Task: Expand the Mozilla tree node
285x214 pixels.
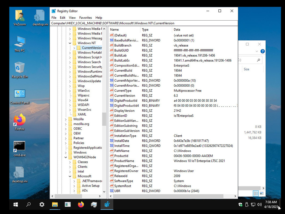Action: click(x=66, y=119)
